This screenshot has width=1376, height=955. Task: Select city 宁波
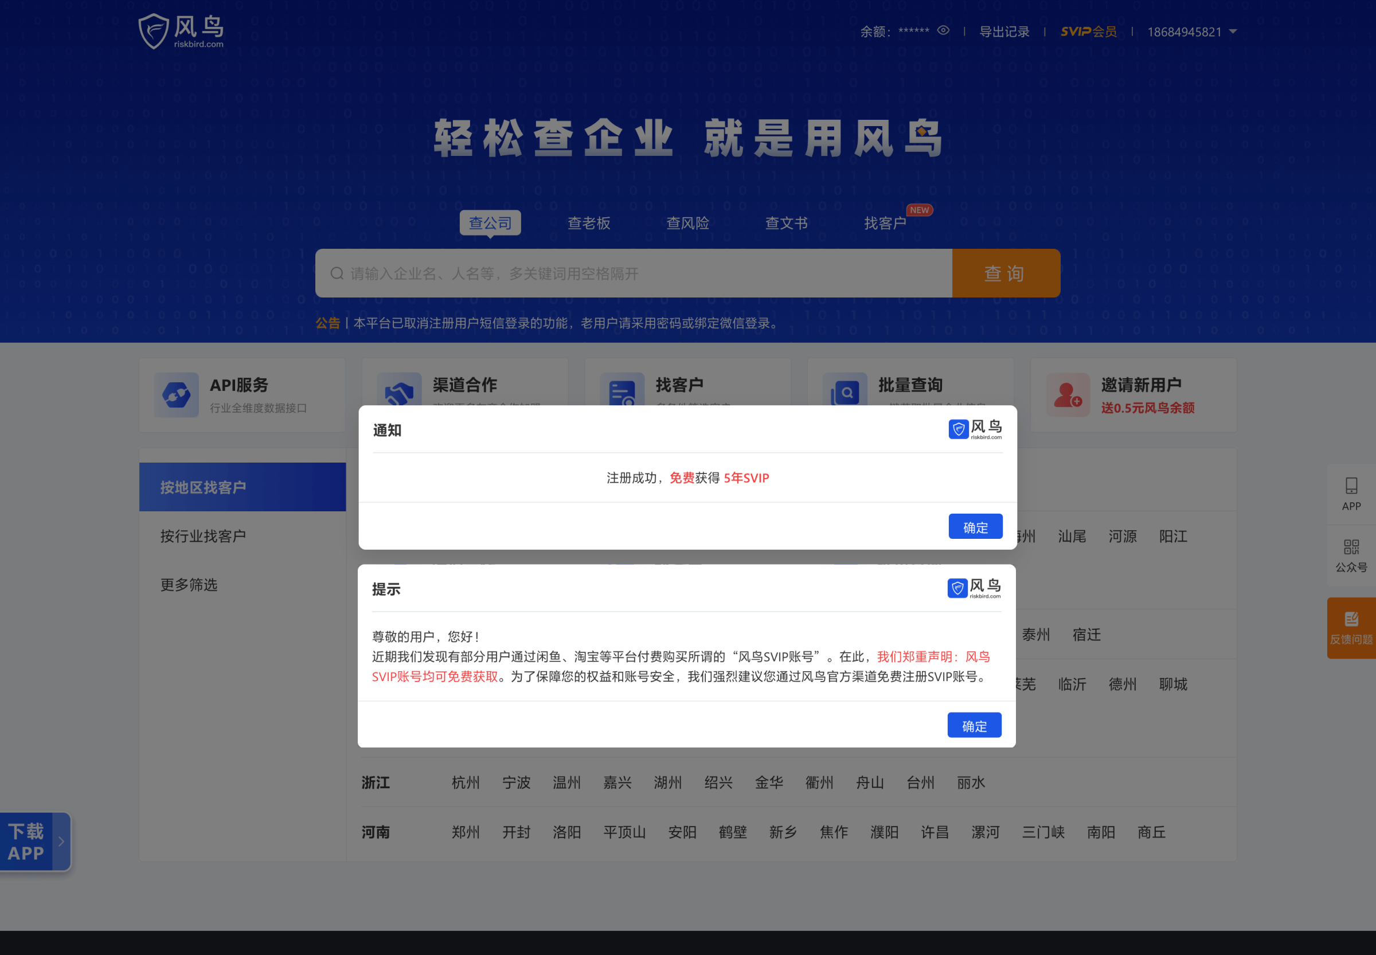click(x=516, y=782)
